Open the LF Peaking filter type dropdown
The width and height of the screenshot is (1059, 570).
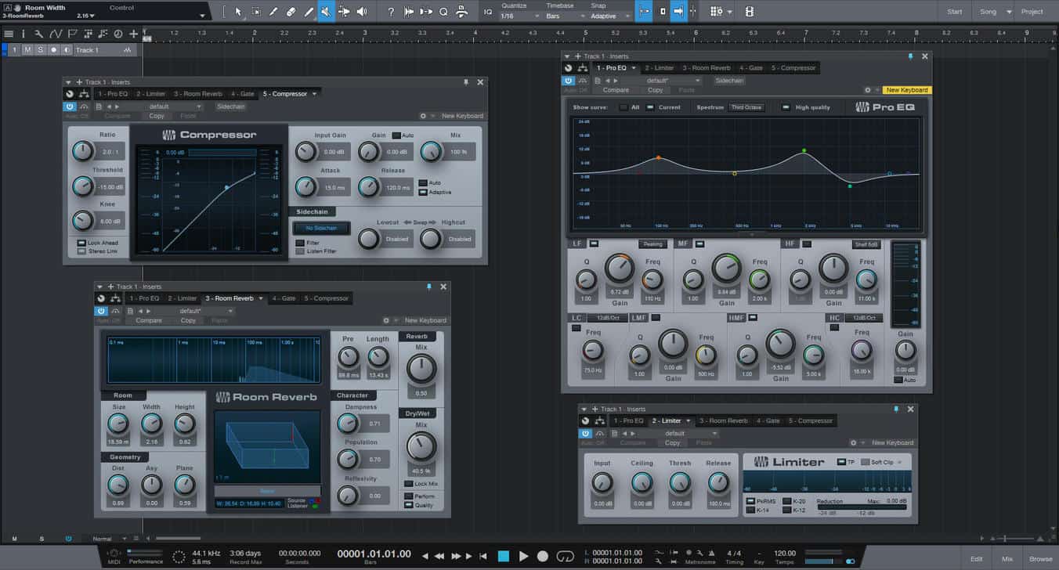652,244
